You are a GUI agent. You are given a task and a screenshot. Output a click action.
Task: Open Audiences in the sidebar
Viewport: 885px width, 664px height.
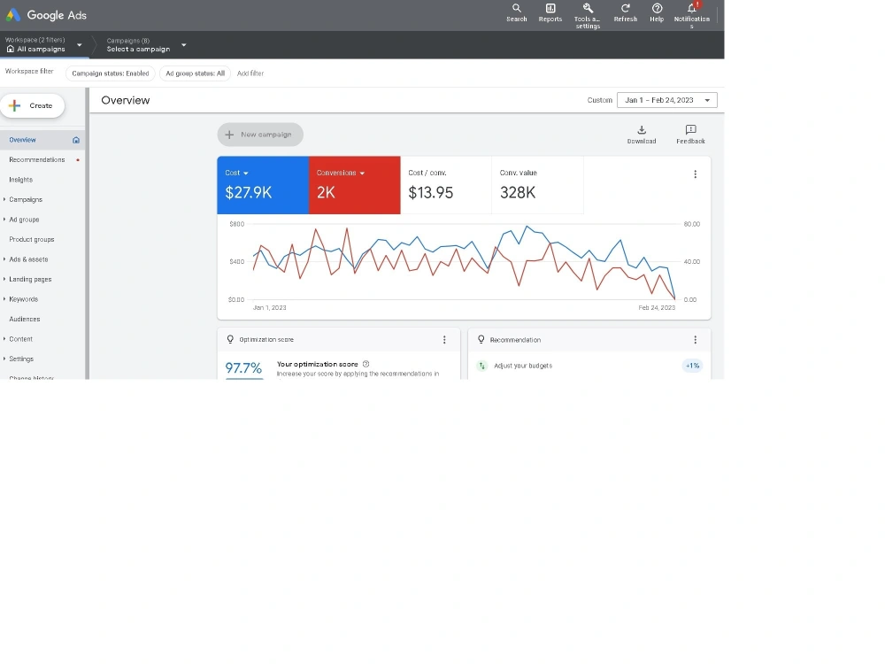(x=25, y=319)
